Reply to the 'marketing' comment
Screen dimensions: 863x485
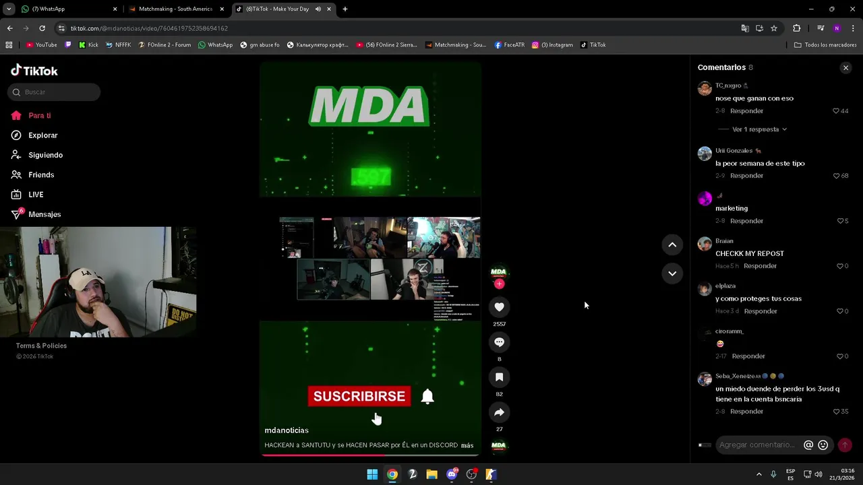[x=746, y=221]
